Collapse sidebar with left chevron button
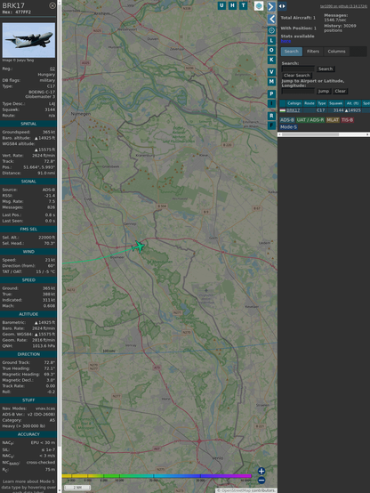 pos(271,20)
